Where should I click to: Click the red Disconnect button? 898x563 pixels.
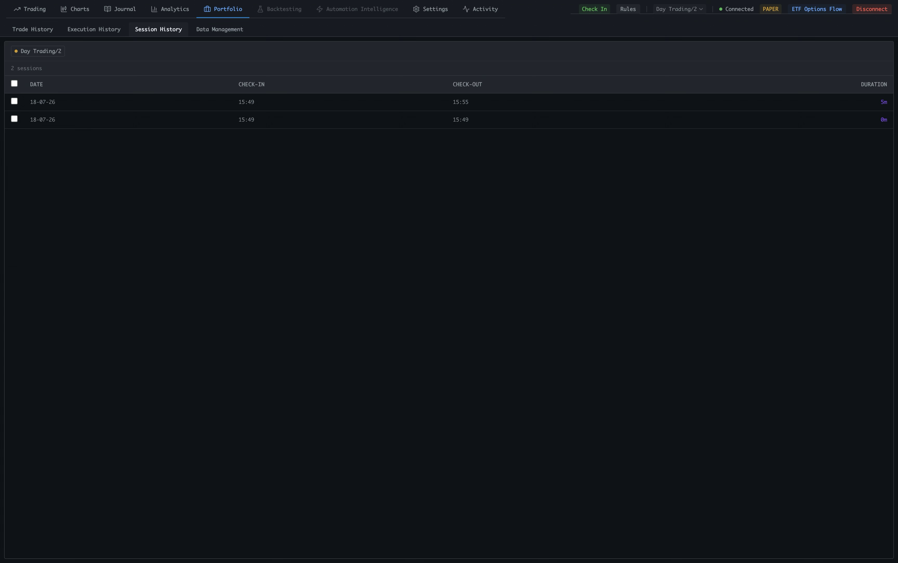[x=871, y=9]
